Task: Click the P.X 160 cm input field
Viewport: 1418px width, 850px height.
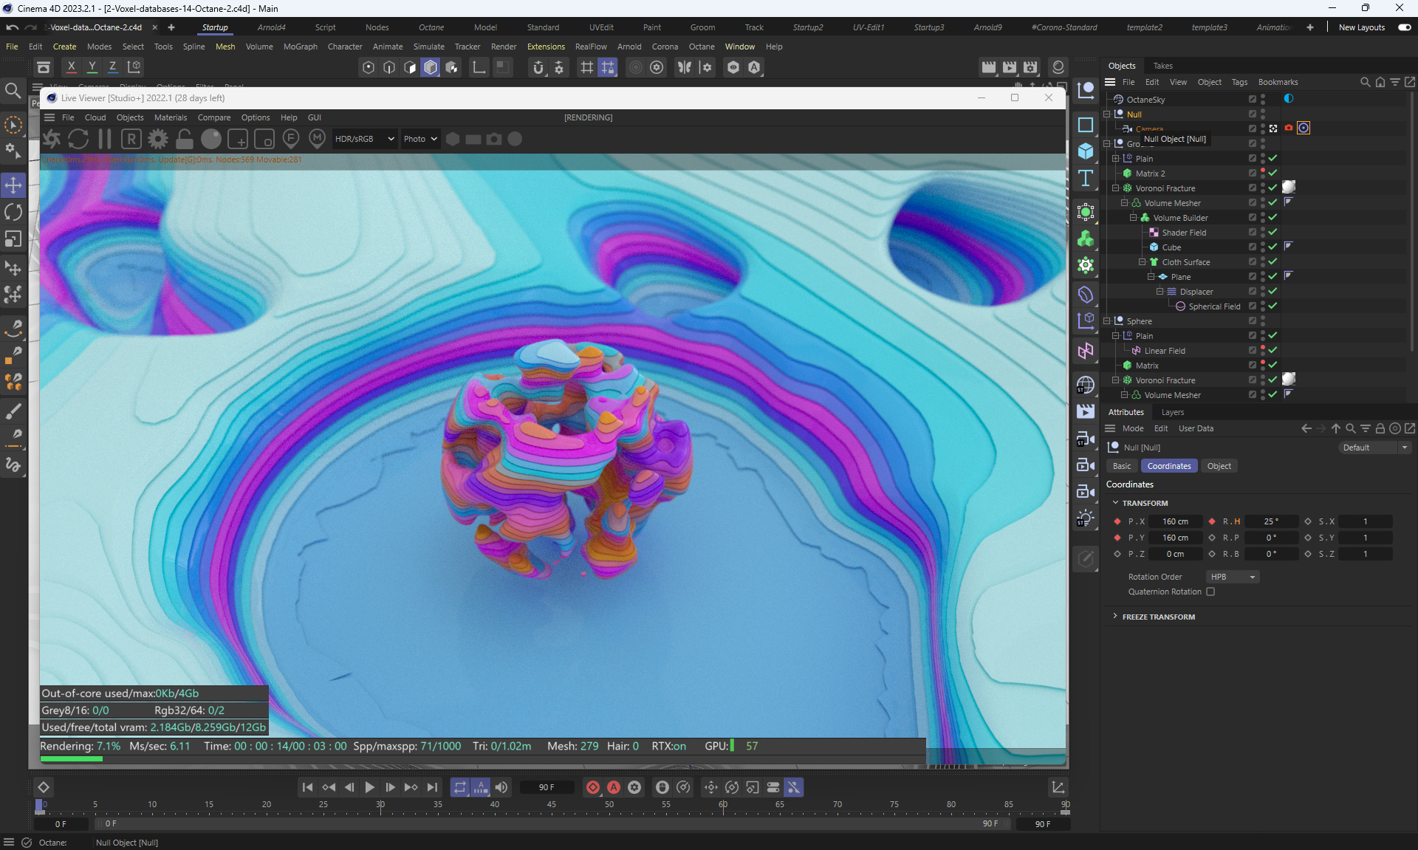Action: tap(1174, 521)
